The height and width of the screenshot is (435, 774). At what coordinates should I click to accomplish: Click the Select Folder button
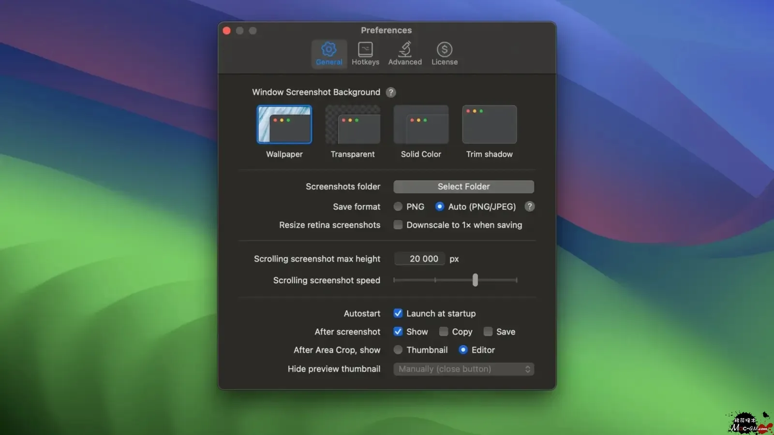click(x=464, y=187)
